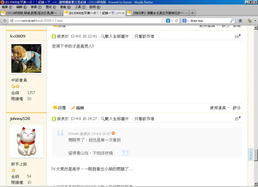Switch to 【桐花季】推薦台北賞五月雪 tab
The width and height of the screenshot is (258, 187).
click(157, 13)
